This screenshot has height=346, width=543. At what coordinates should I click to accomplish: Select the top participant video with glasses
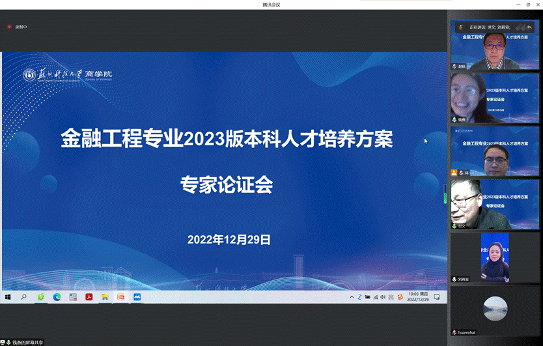coord(495,49)
